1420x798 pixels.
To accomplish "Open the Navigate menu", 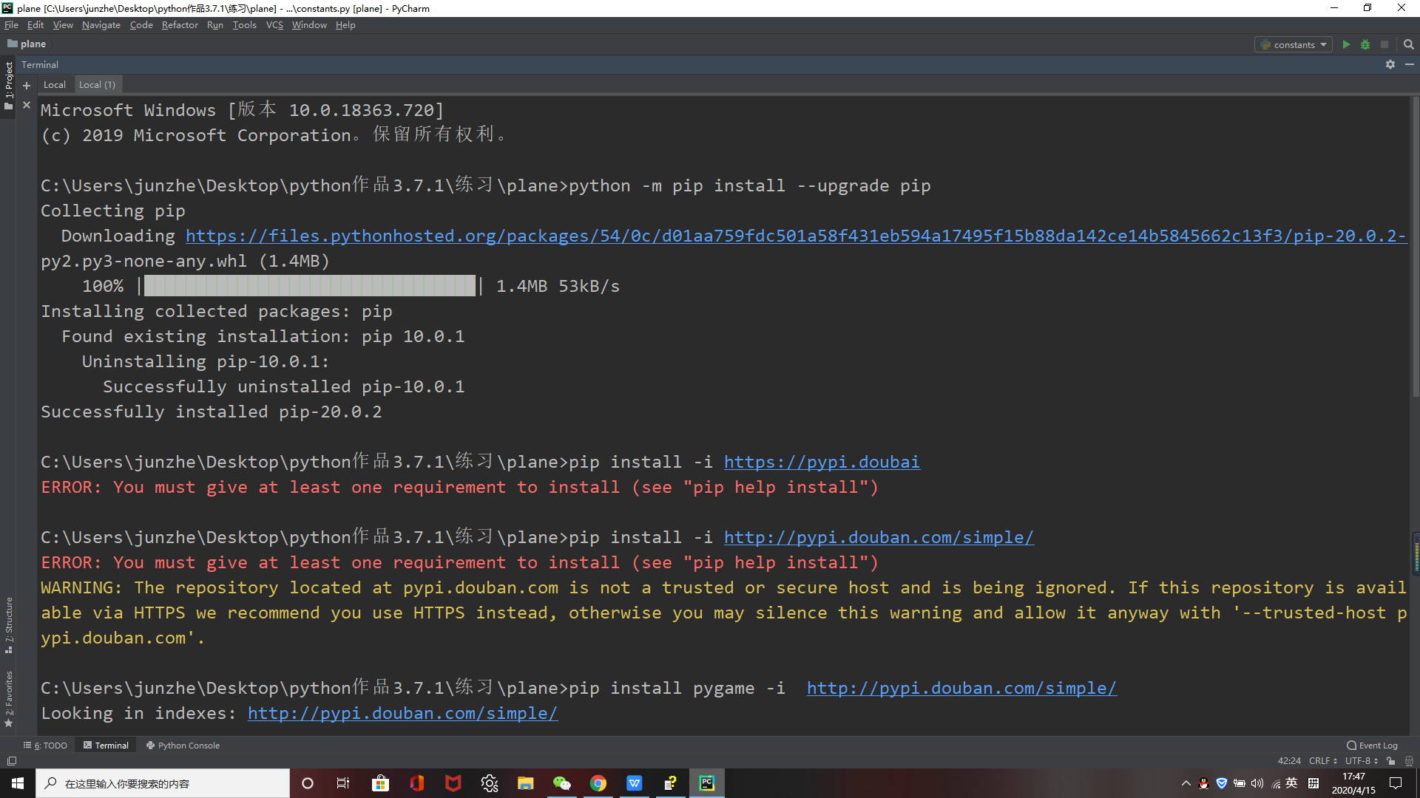I will [x=101, y=25].
